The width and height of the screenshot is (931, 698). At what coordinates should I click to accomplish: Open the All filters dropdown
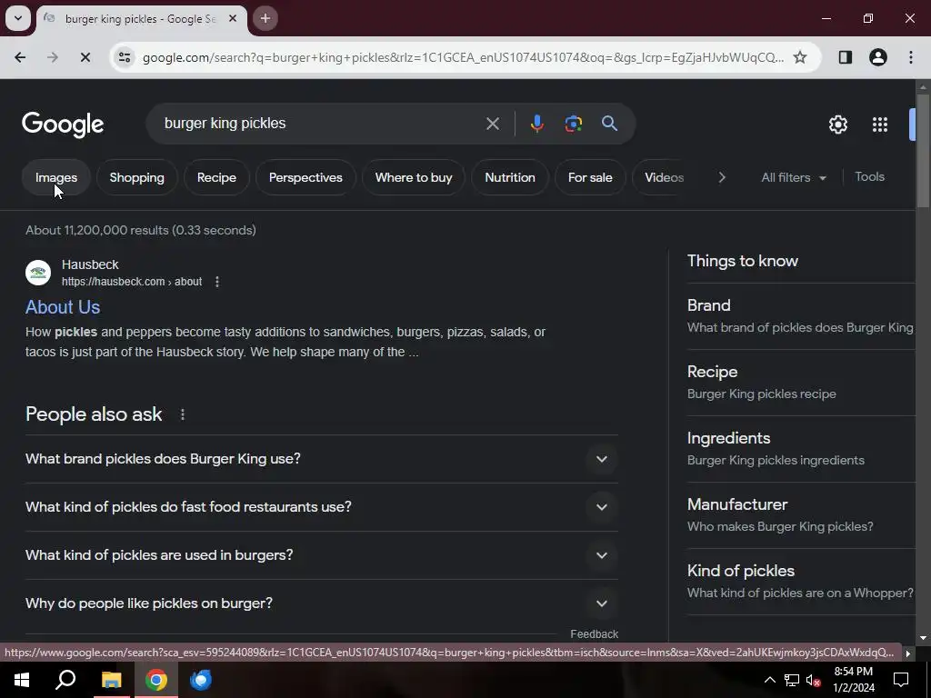pyautogui.click(x=793, y=177)
